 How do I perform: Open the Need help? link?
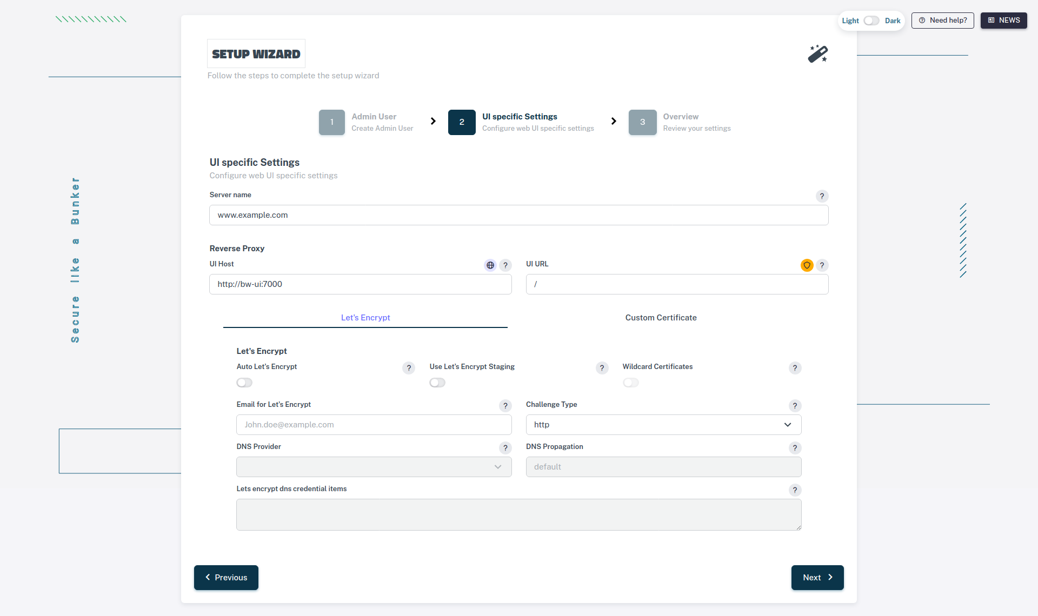pos(942,21)
